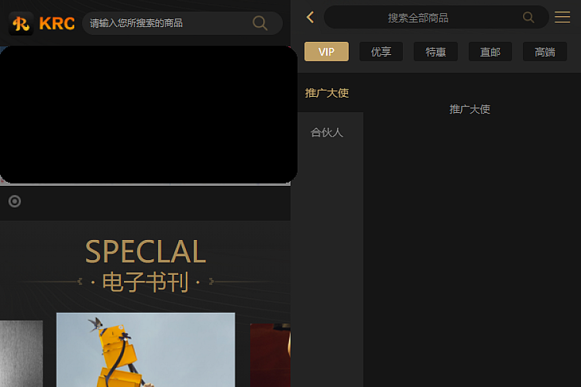Viewport: 581px width, 387px height.
Task: Go back using the left chevron arrow
Action: pyautogui.click(x=310, y=17)
